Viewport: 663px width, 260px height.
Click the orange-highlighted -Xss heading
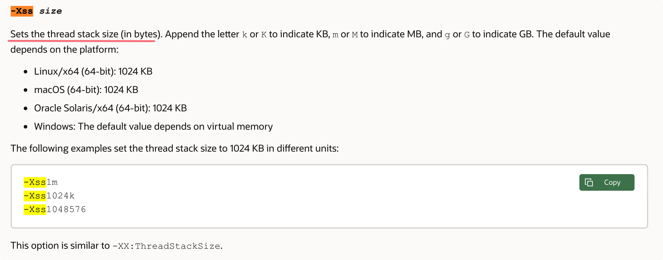22,11
